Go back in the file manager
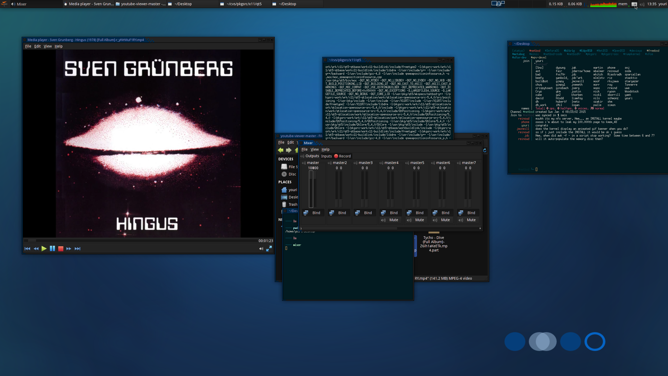This screenshot has height=376, width=668. coord(281,150)
